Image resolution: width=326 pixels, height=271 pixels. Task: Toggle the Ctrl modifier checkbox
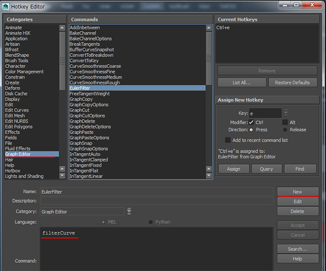pyautogui.click(x=252, y=122)
